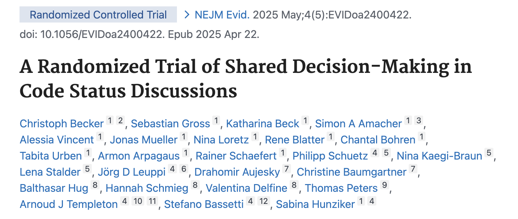Open author Katharina Beck
The width and height of the screenshot is (518, 219).
(x=262, y=124)
